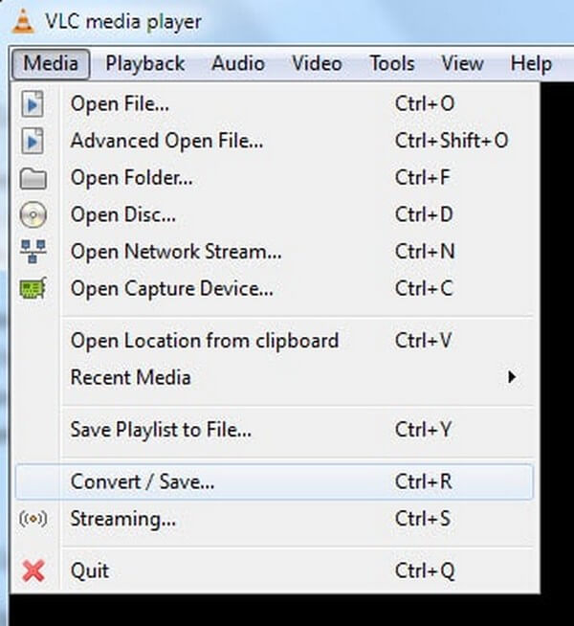Choose Open Location from clipboard

pyautogui.click(x=204, y=341)
